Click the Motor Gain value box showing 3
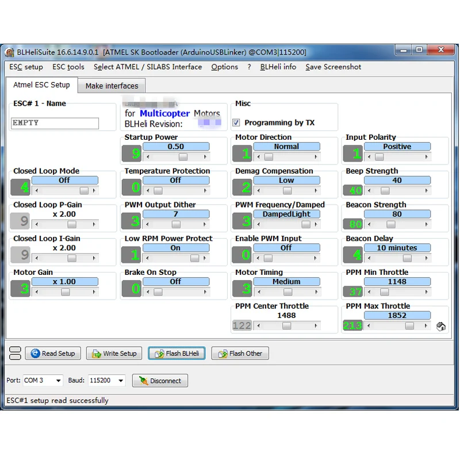The width and height of the screenshot is (460, 460). click(21, 289)
